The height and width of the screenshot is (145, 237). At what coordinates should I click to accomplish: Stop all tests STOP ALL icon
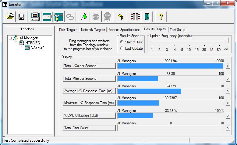(x=107, y=17)
